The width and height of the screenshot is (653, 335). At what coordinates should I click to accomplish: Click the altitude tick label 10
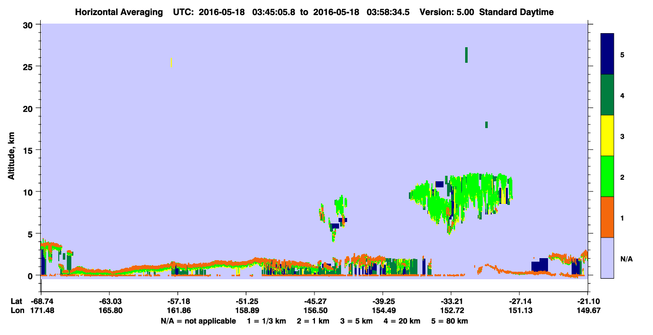point(29,192)
